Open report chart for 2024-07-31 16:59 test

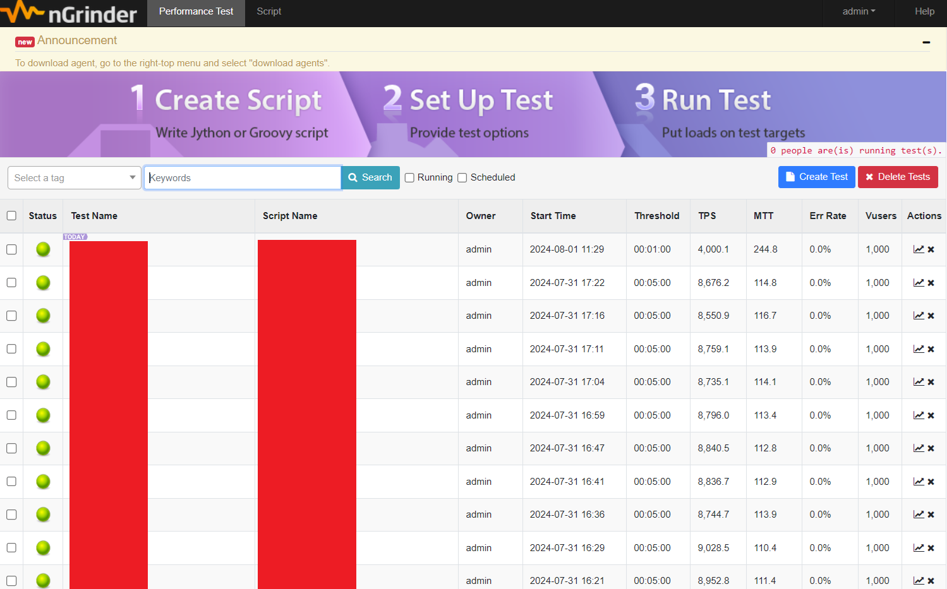[x=919, y=415]
